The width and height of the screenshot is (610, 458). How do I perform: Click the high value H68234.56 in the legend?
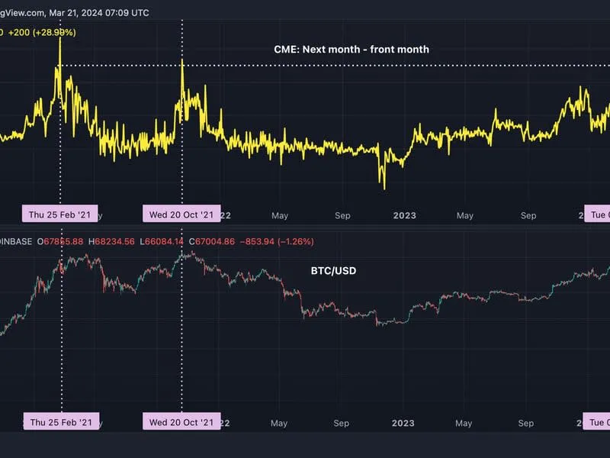111,242
